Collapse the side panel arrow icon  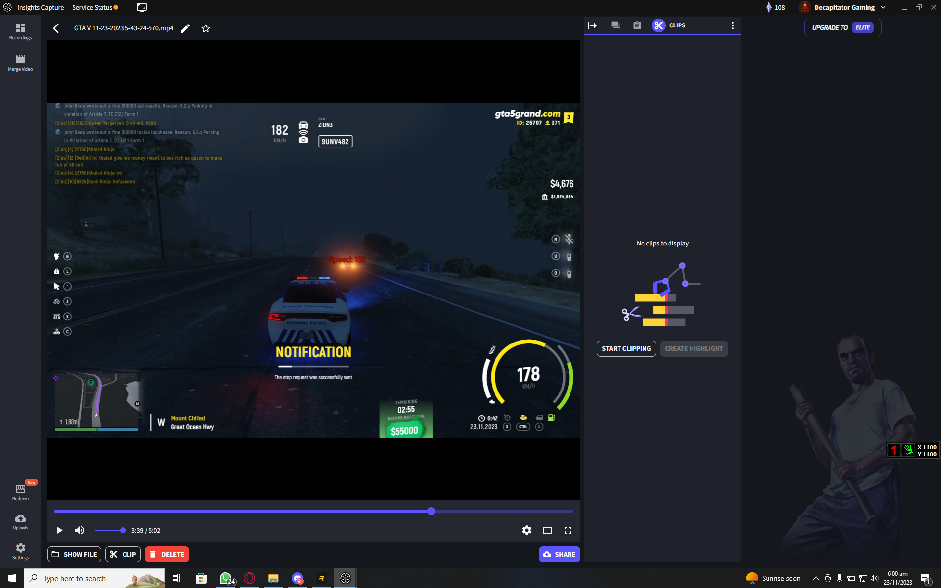(x=593, y=25)
